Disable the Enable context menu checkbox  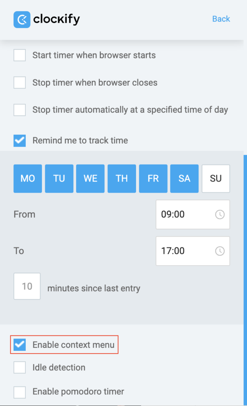pyautogui.click(x=20, y=345)
